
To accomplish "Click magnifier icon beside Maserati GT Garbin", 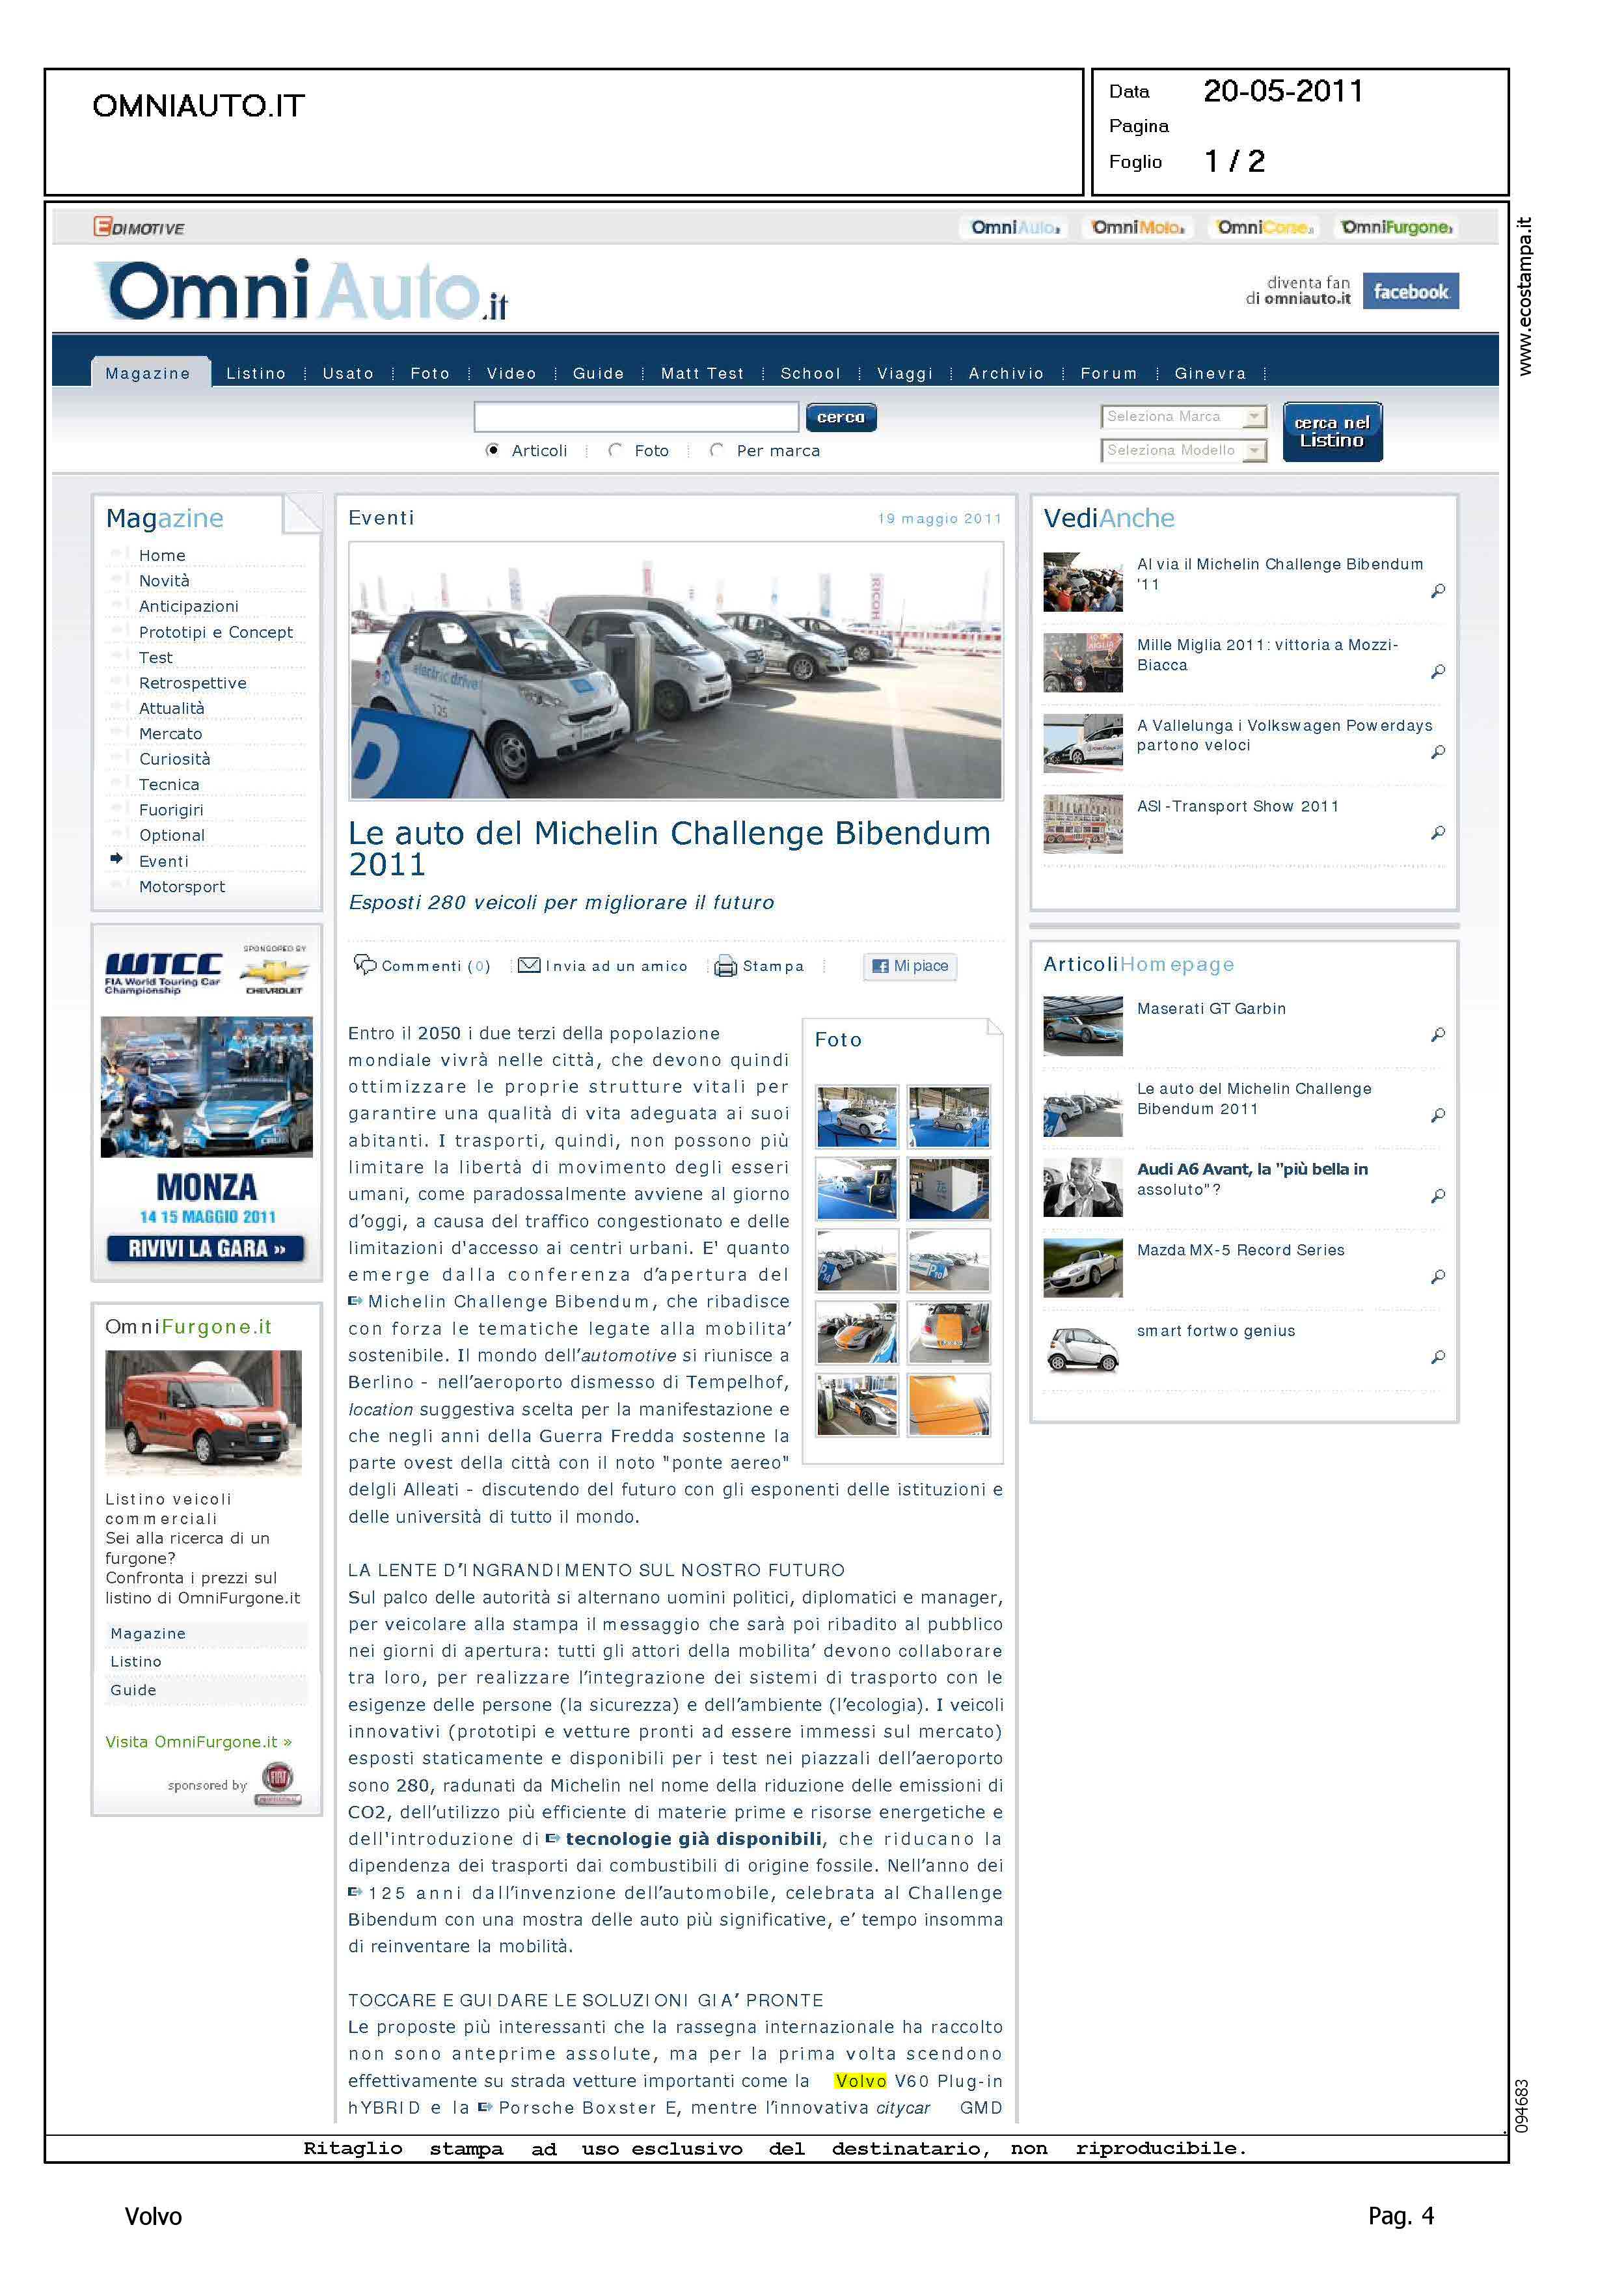I will (x=1437, y=1034).
